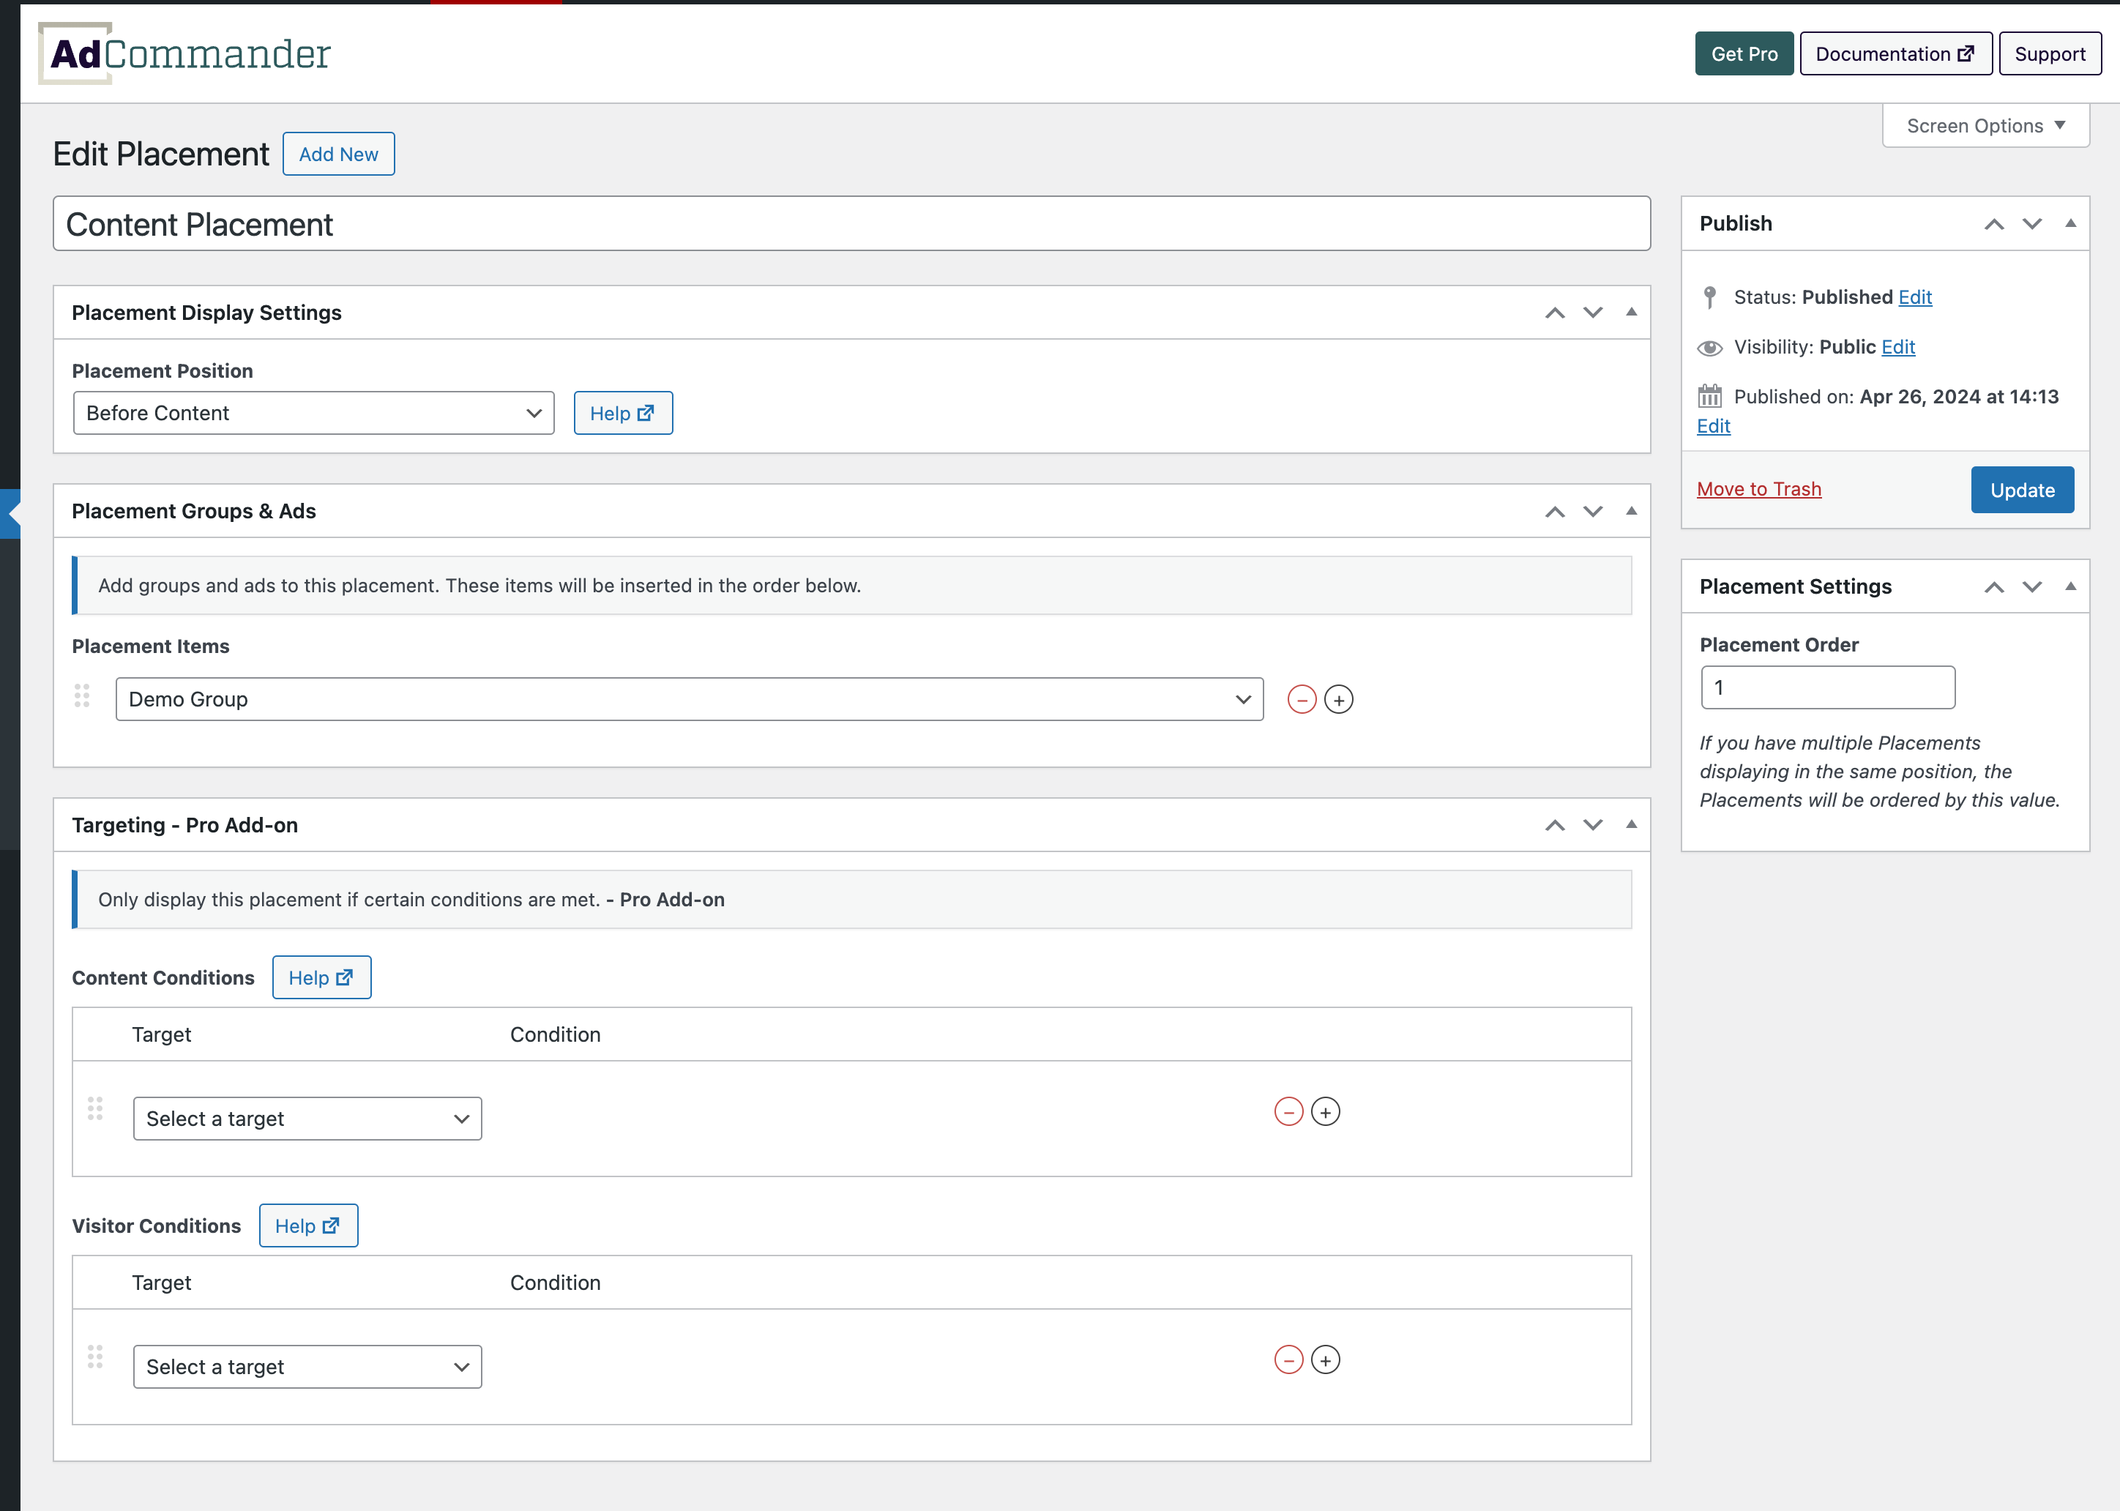The height and width of the screenshot is (1511, 2120).
Task: Click the 'Placement Position' label
Action: [x=163, y=371]
